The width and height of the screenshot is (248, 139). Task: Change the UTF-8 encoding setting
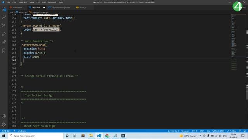(195, 131)
